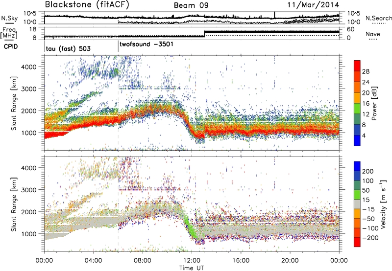Click the '12:00' time tick label
This screenshot has width=392, height=271.
tap(192, 261)
